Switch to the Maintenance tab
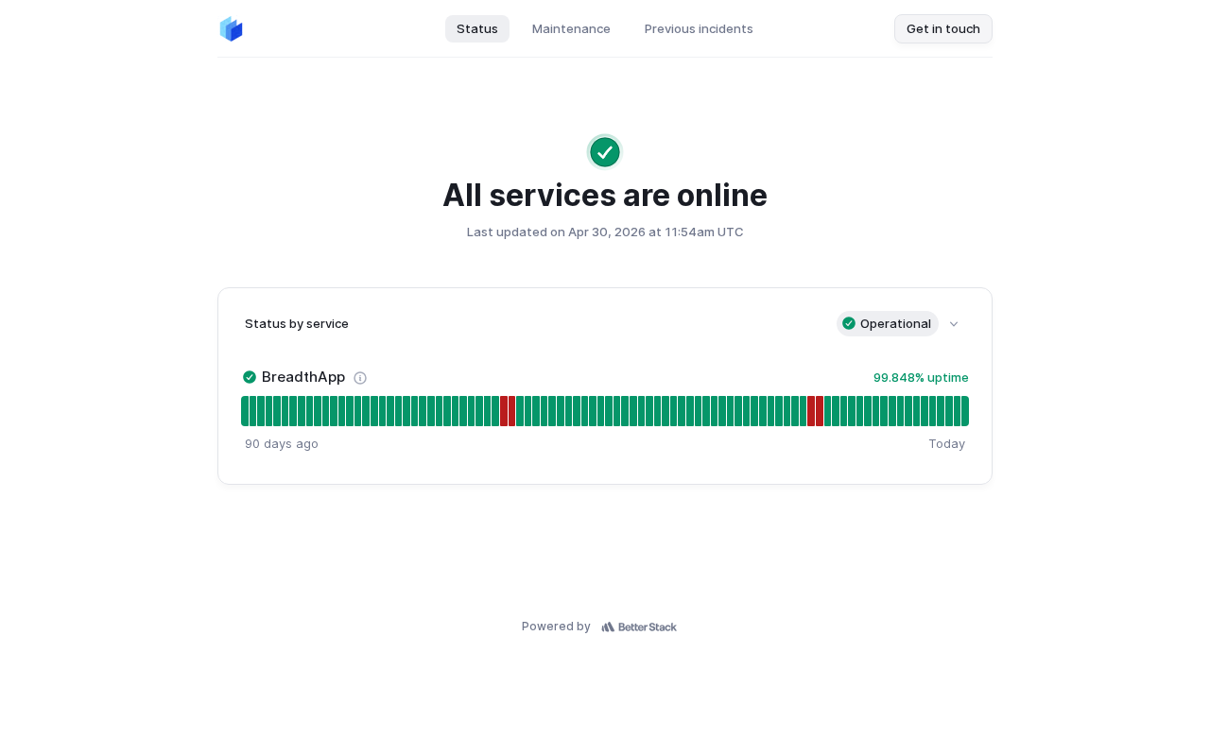 [571, 28]
